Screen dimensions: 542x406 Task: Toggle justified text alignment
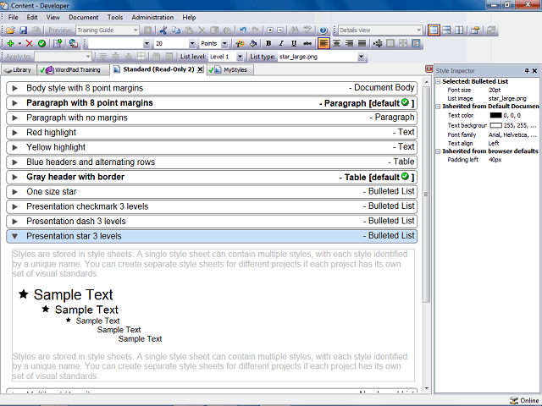click(x=362, y=43)
